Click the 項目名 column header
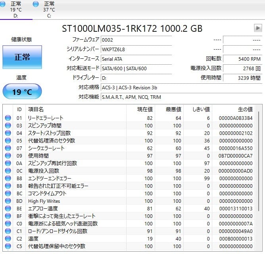 point(36,109)
